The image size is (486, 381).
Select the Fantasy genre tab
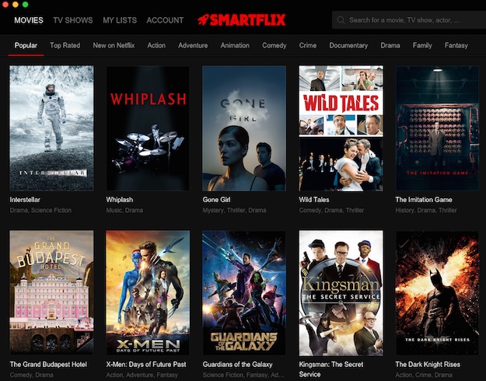456,46
